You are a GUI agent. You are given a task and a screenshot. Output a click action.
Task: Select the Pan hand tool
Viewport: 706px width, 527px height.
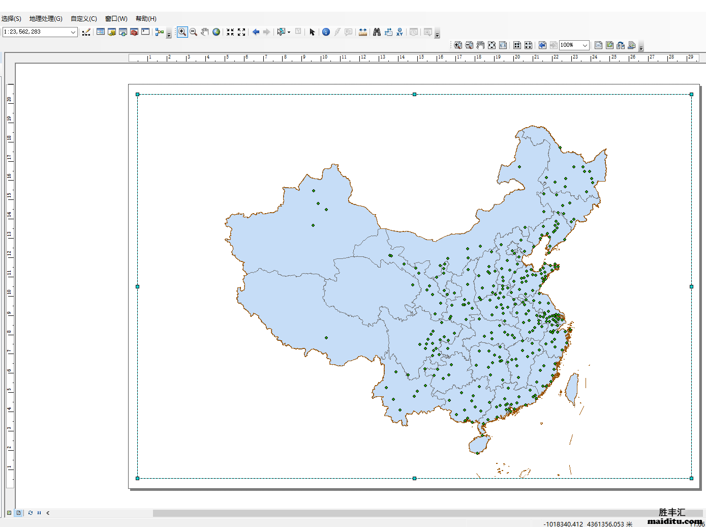point(205,32)
